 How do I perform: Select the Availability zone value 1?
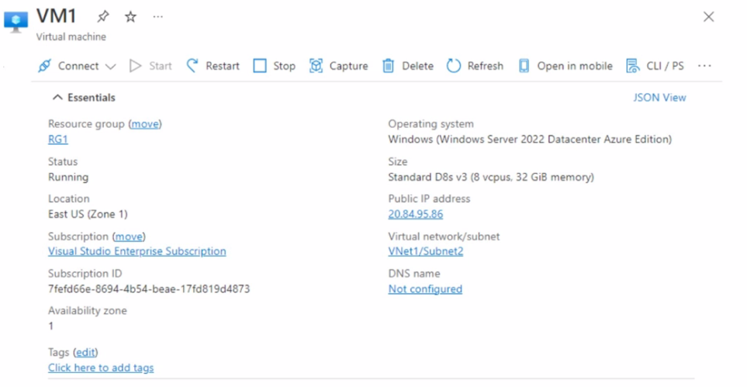tap(50, 326)
